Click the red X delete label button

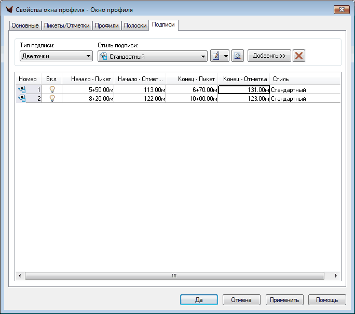pyautogui.click(x=299, y=56)
